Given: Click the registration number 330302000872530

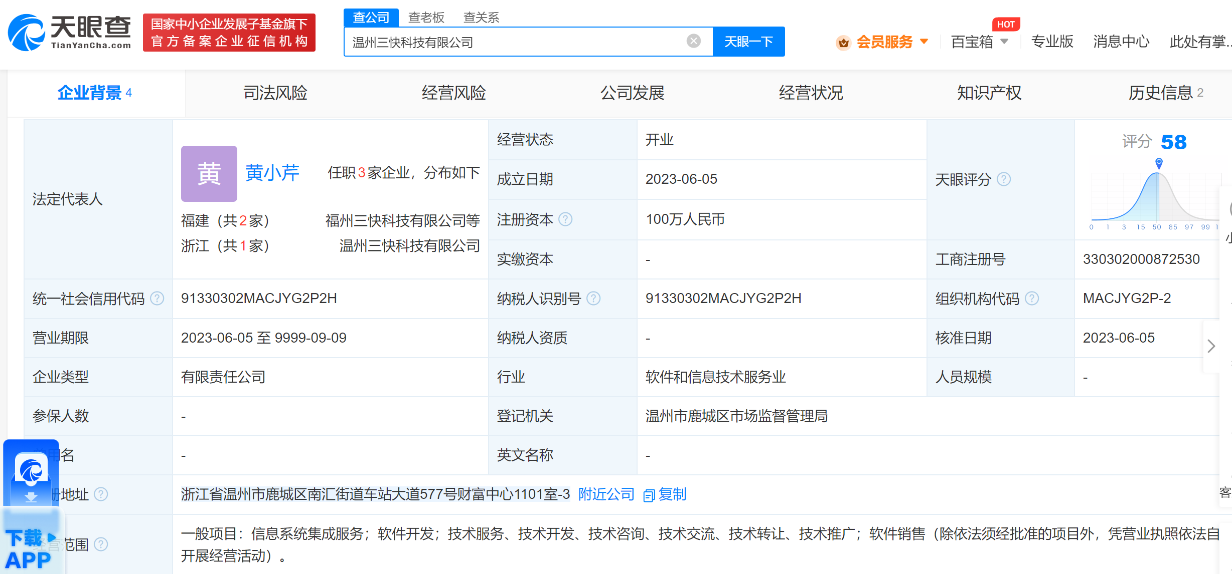Looking at the screenshot, I should pyautogui.click(x=1141, y=259).
